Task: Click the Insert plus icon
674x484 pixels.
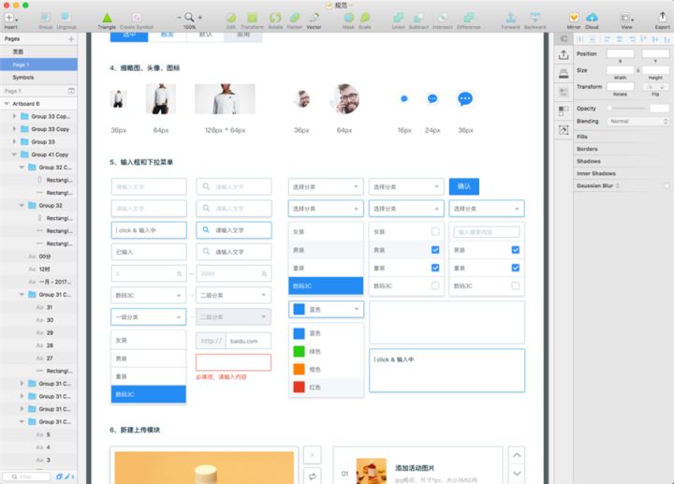Action: 9,18
